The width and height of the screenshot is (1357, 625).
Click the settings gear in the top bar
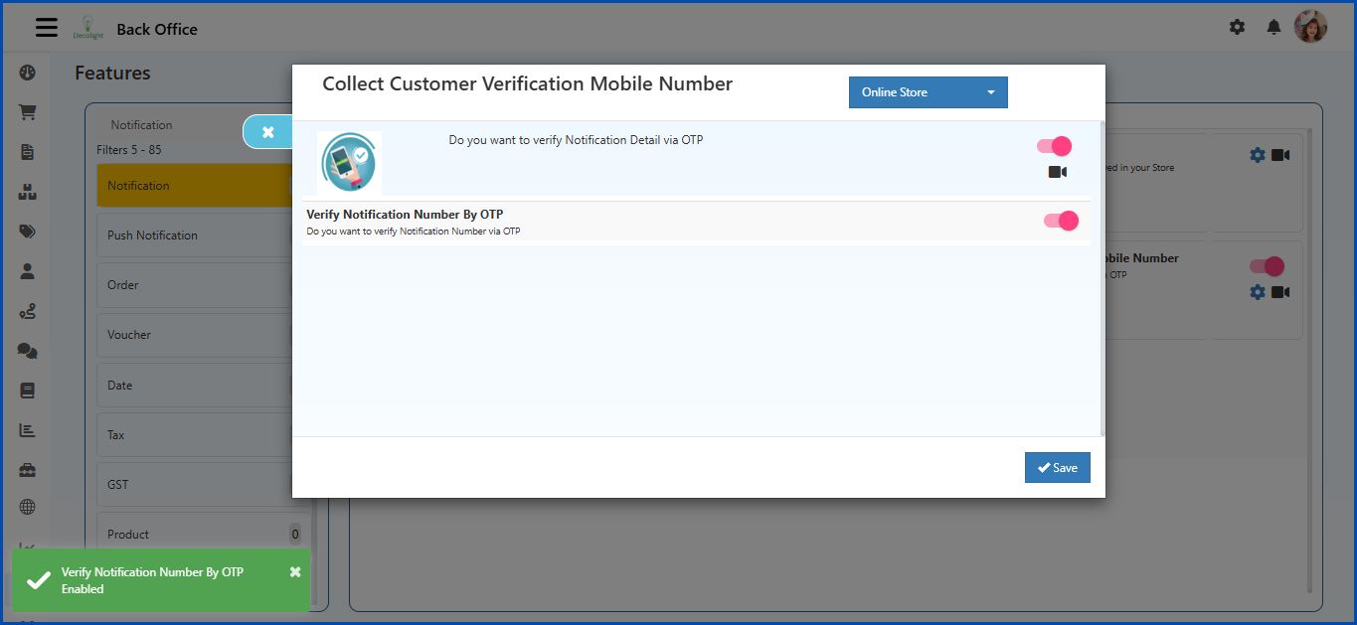point(1237,27)
